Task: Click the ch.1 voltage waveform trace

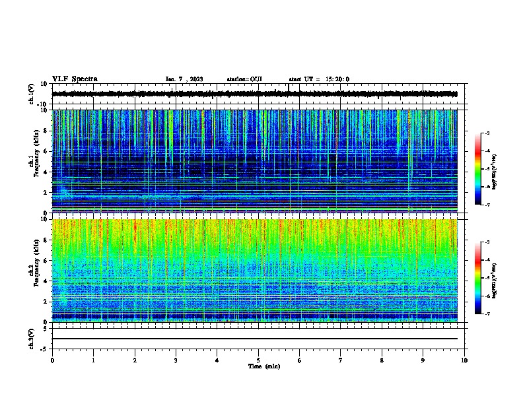Action: 254,94
